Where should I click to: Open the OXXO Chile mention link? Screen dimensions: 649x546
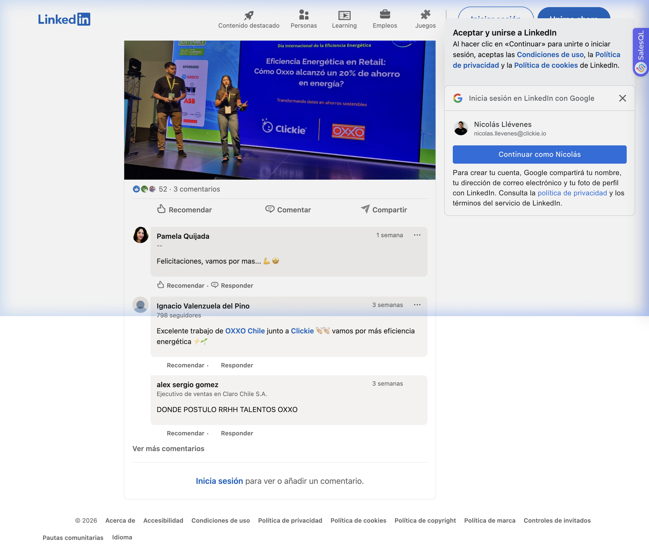[245, 331]
